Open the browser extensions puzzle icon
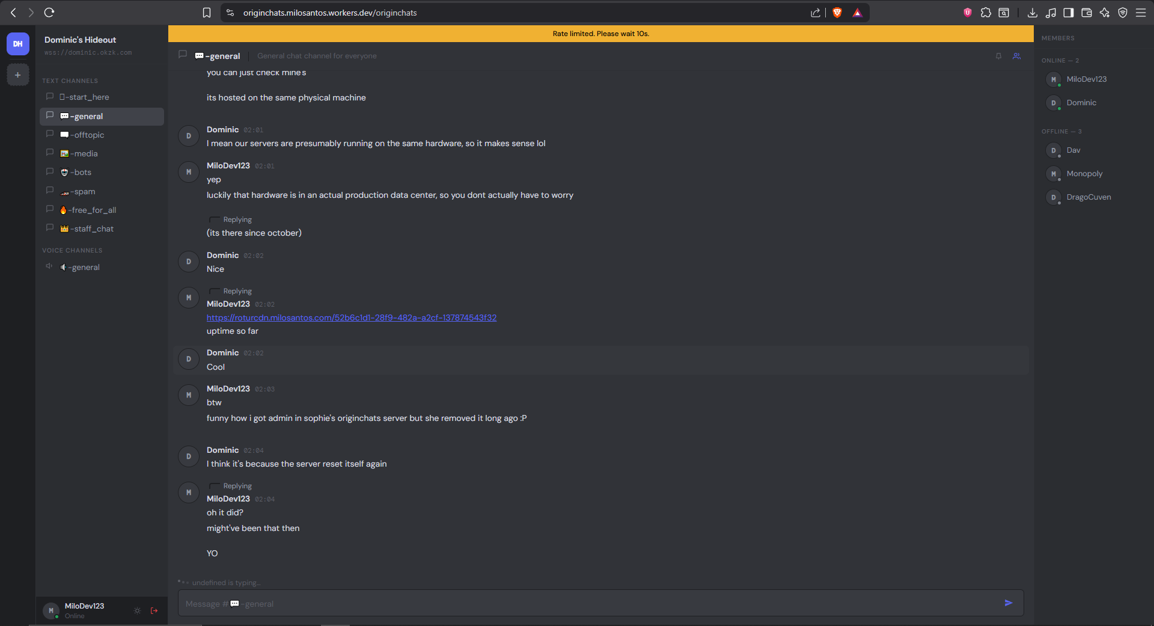1154x626 pixels. click(986, 13)
